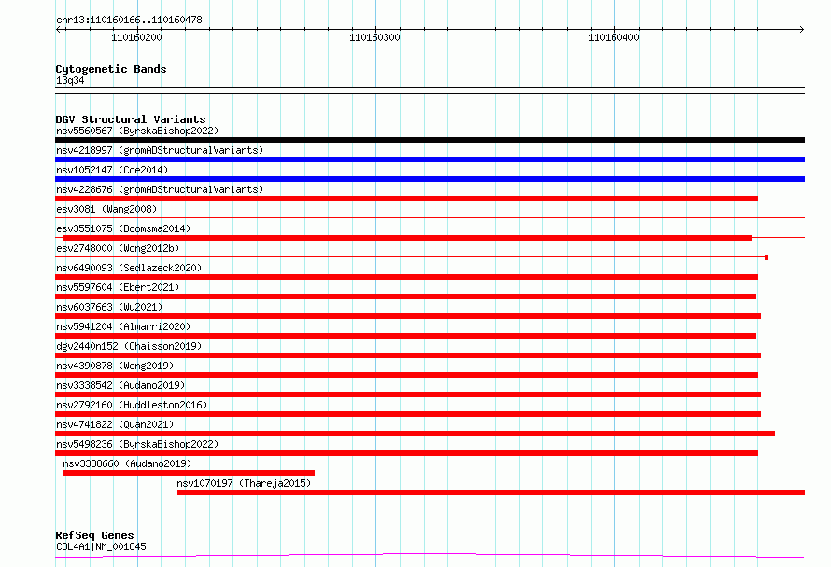
Task: Click the red bar under nsv6037663
Action: 408,316
